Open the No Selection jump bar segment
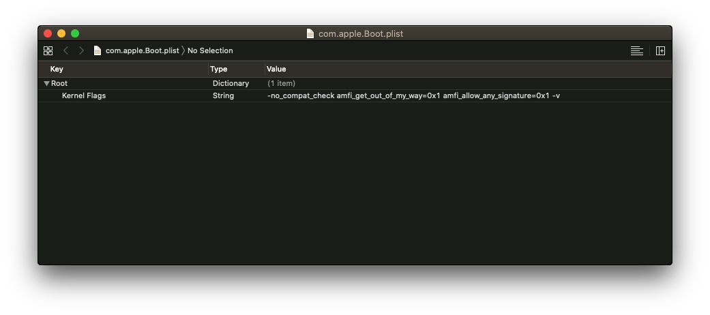Image resolution: width=710 pixels, height=315 pixels. (x=210, y=50)
